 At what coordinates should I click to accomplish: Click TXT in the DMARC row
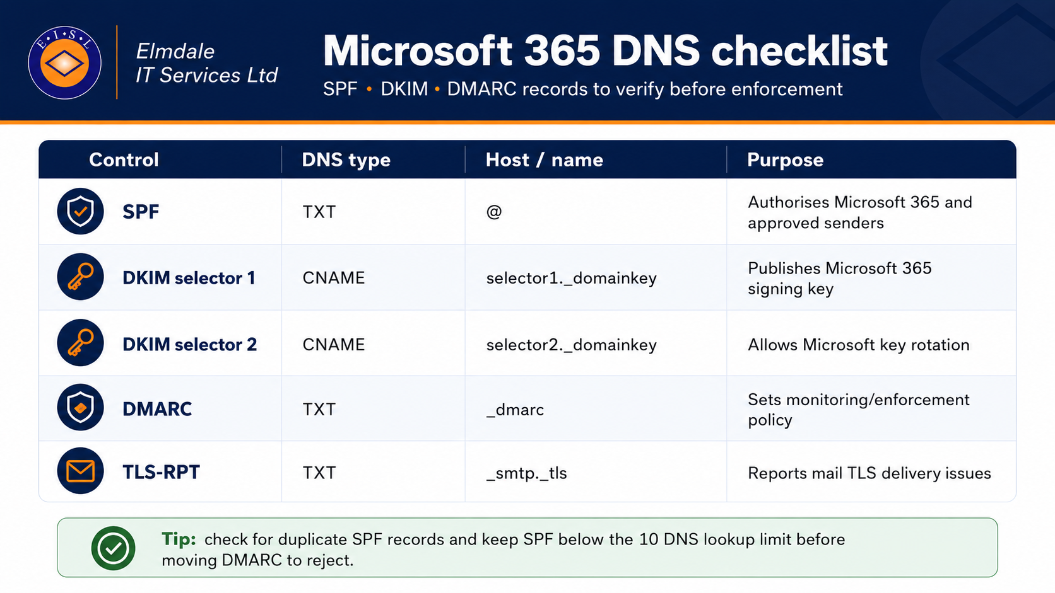click(319, 410)
